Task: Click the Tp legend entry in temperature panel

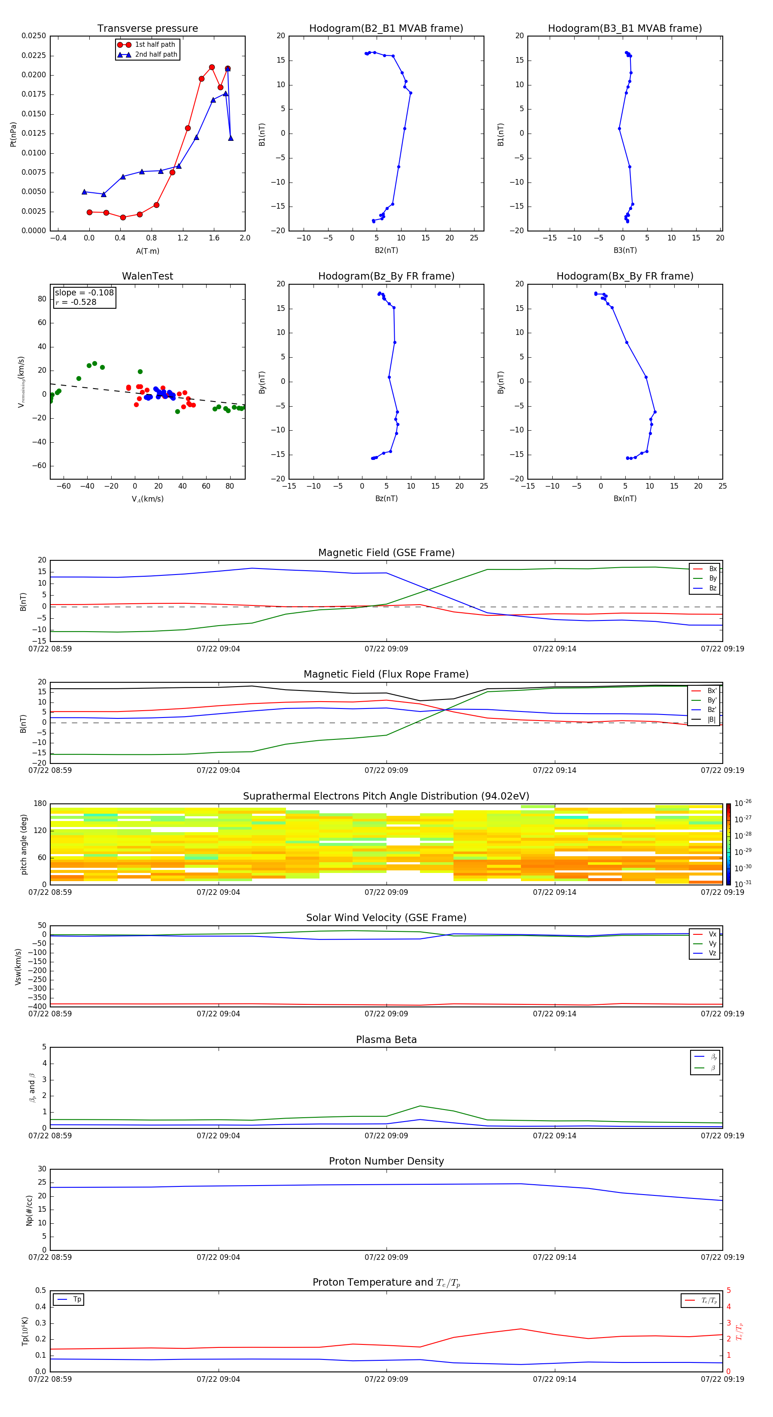Action: pyautogui.click(x=69, y=1300)
